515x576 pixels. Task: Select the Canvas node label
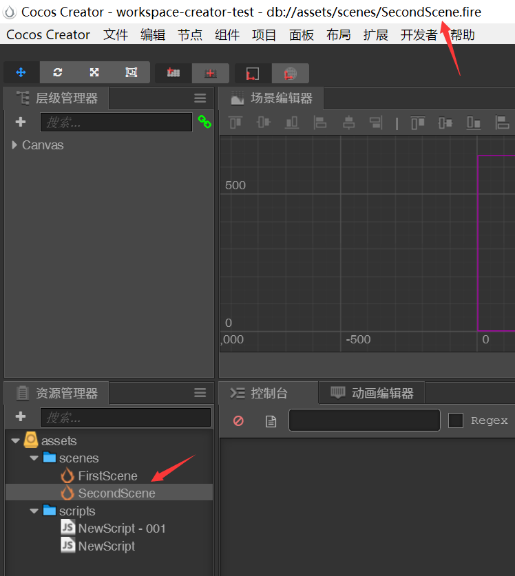43,145
